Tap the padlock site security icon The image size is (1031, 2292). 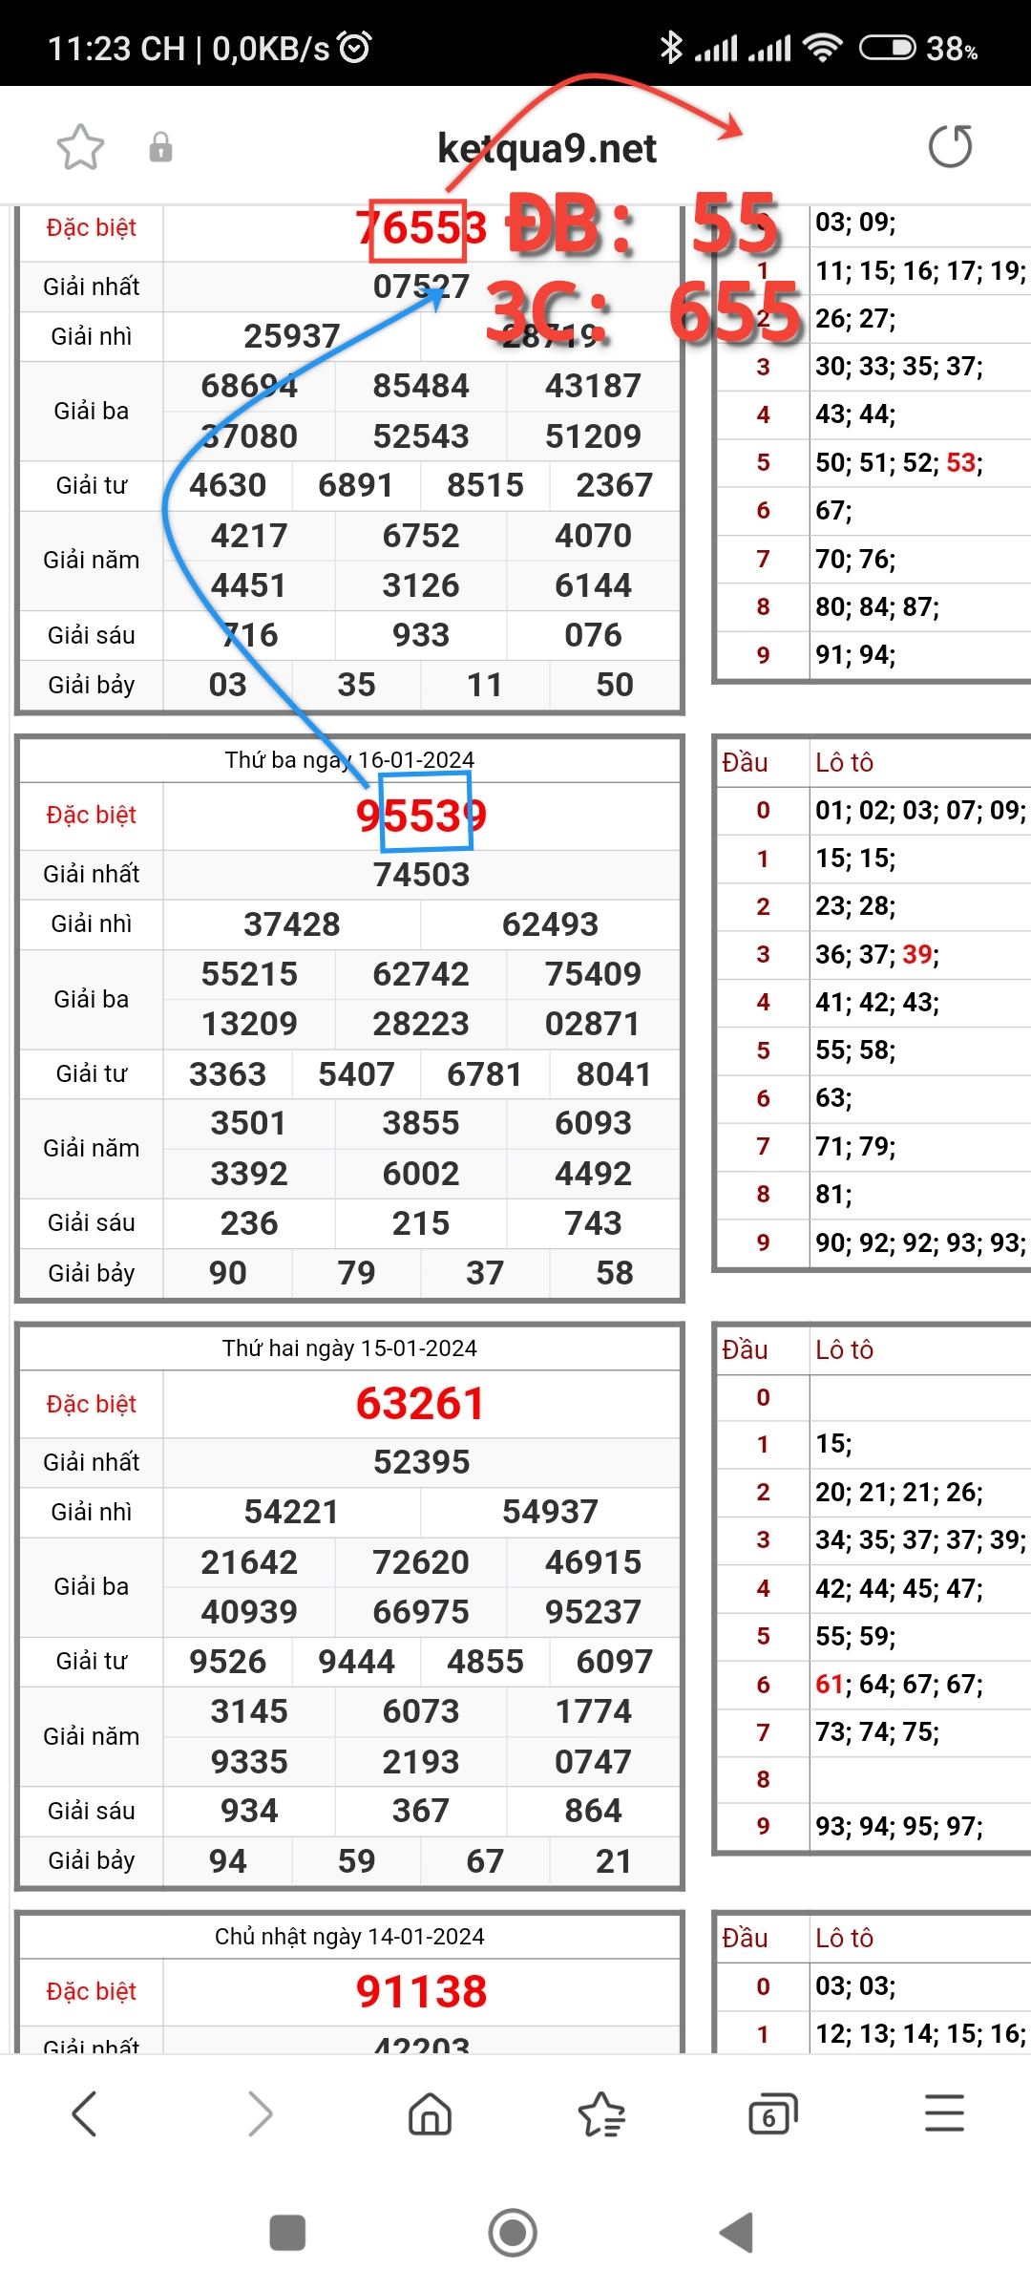(x=160, y=147)
